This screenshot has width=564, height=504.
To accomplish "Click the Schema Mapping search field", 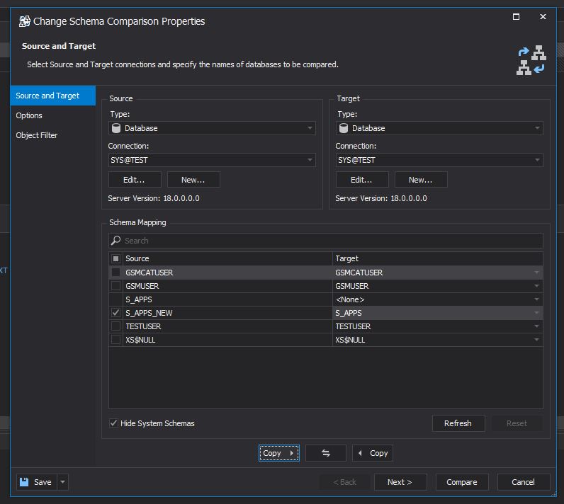I will (x=329, y=241).
